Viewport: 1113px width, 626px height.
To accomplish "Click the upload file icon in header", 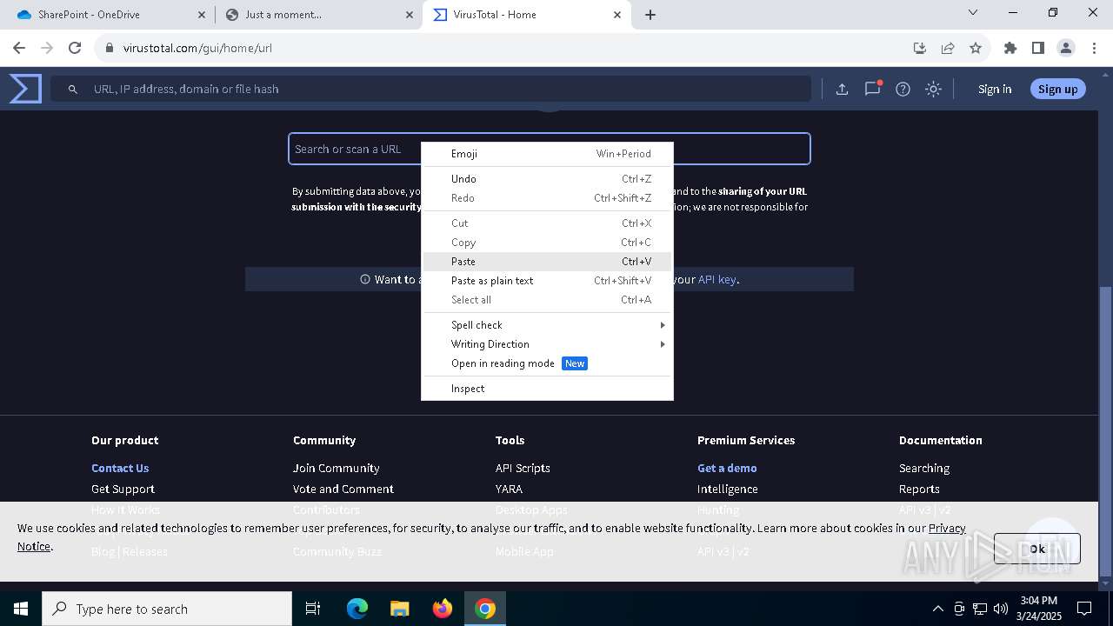I will click(842, 89).
